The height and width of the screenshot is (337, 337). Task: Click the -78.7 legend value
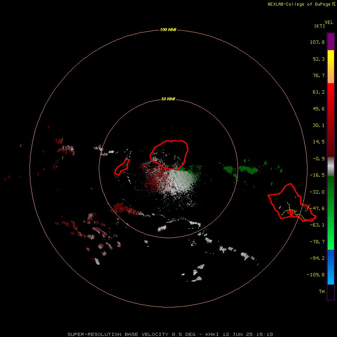(x=317, y=242)
